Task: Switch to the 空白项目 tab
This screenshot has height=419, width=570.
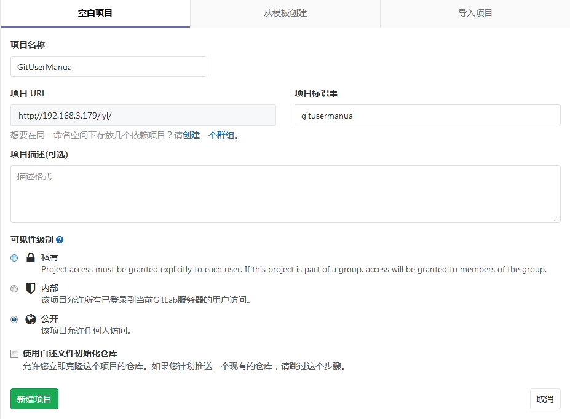Action: coord(95,13)
